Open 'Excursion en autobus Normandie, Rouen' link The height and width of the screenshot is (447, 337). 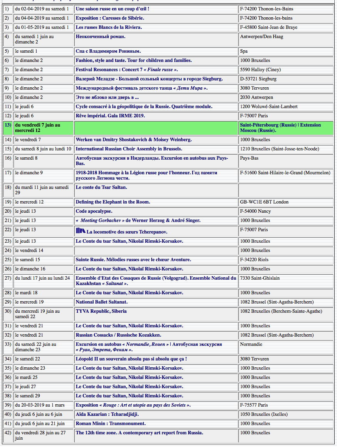point(149,347)
